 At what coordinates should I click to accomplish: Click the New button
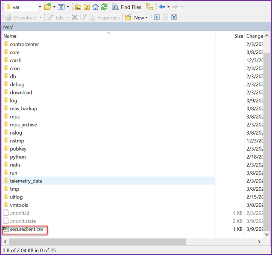point(134,18)
